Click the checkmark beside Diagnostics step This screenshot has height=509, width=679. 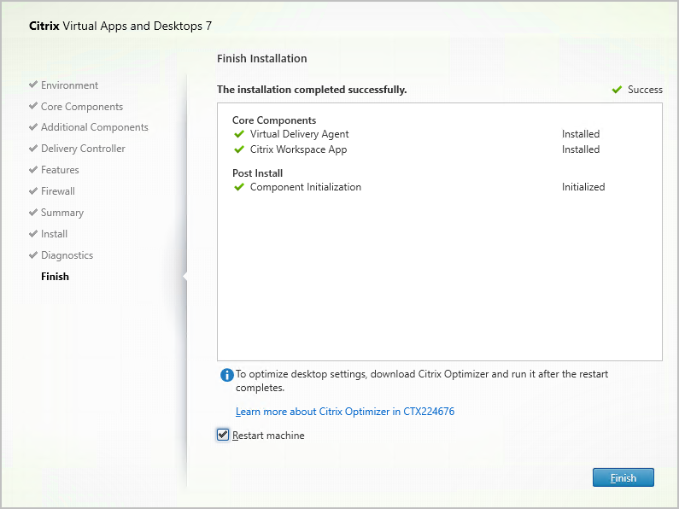(33, 255)
